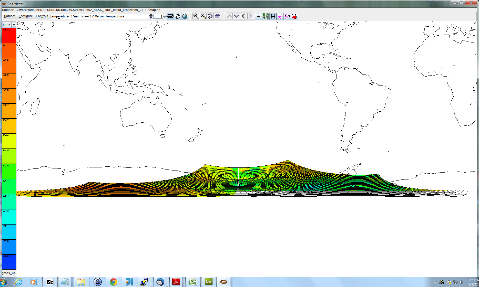This screenshot has width=479, height=287.
Task: Click the home map area icon
Action: click(217, 16)
